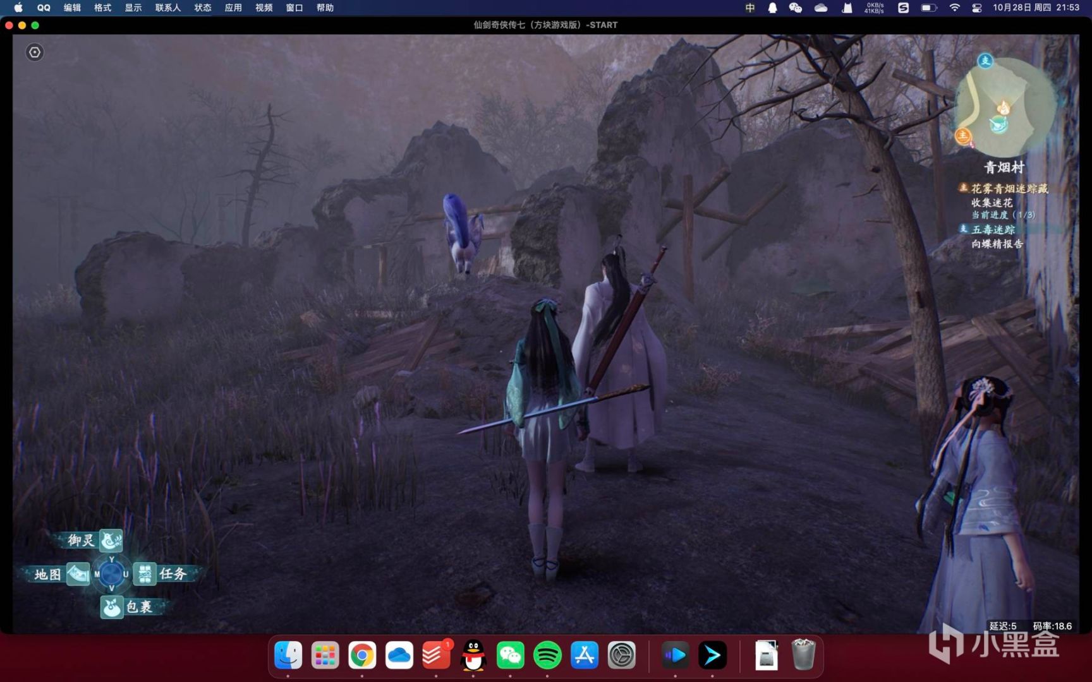Open Finder from the Dock
Screen dimensions: 1092x682
(288, 655)
